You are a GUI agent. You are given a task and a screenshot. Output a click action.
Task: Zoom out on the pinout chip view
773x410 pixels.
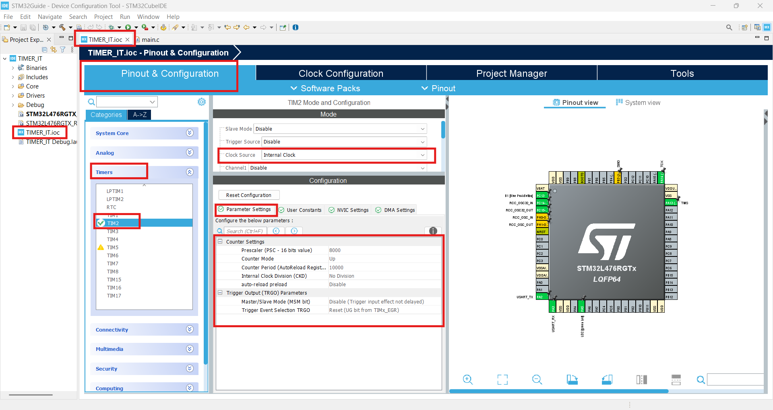(x=537, y=379)
